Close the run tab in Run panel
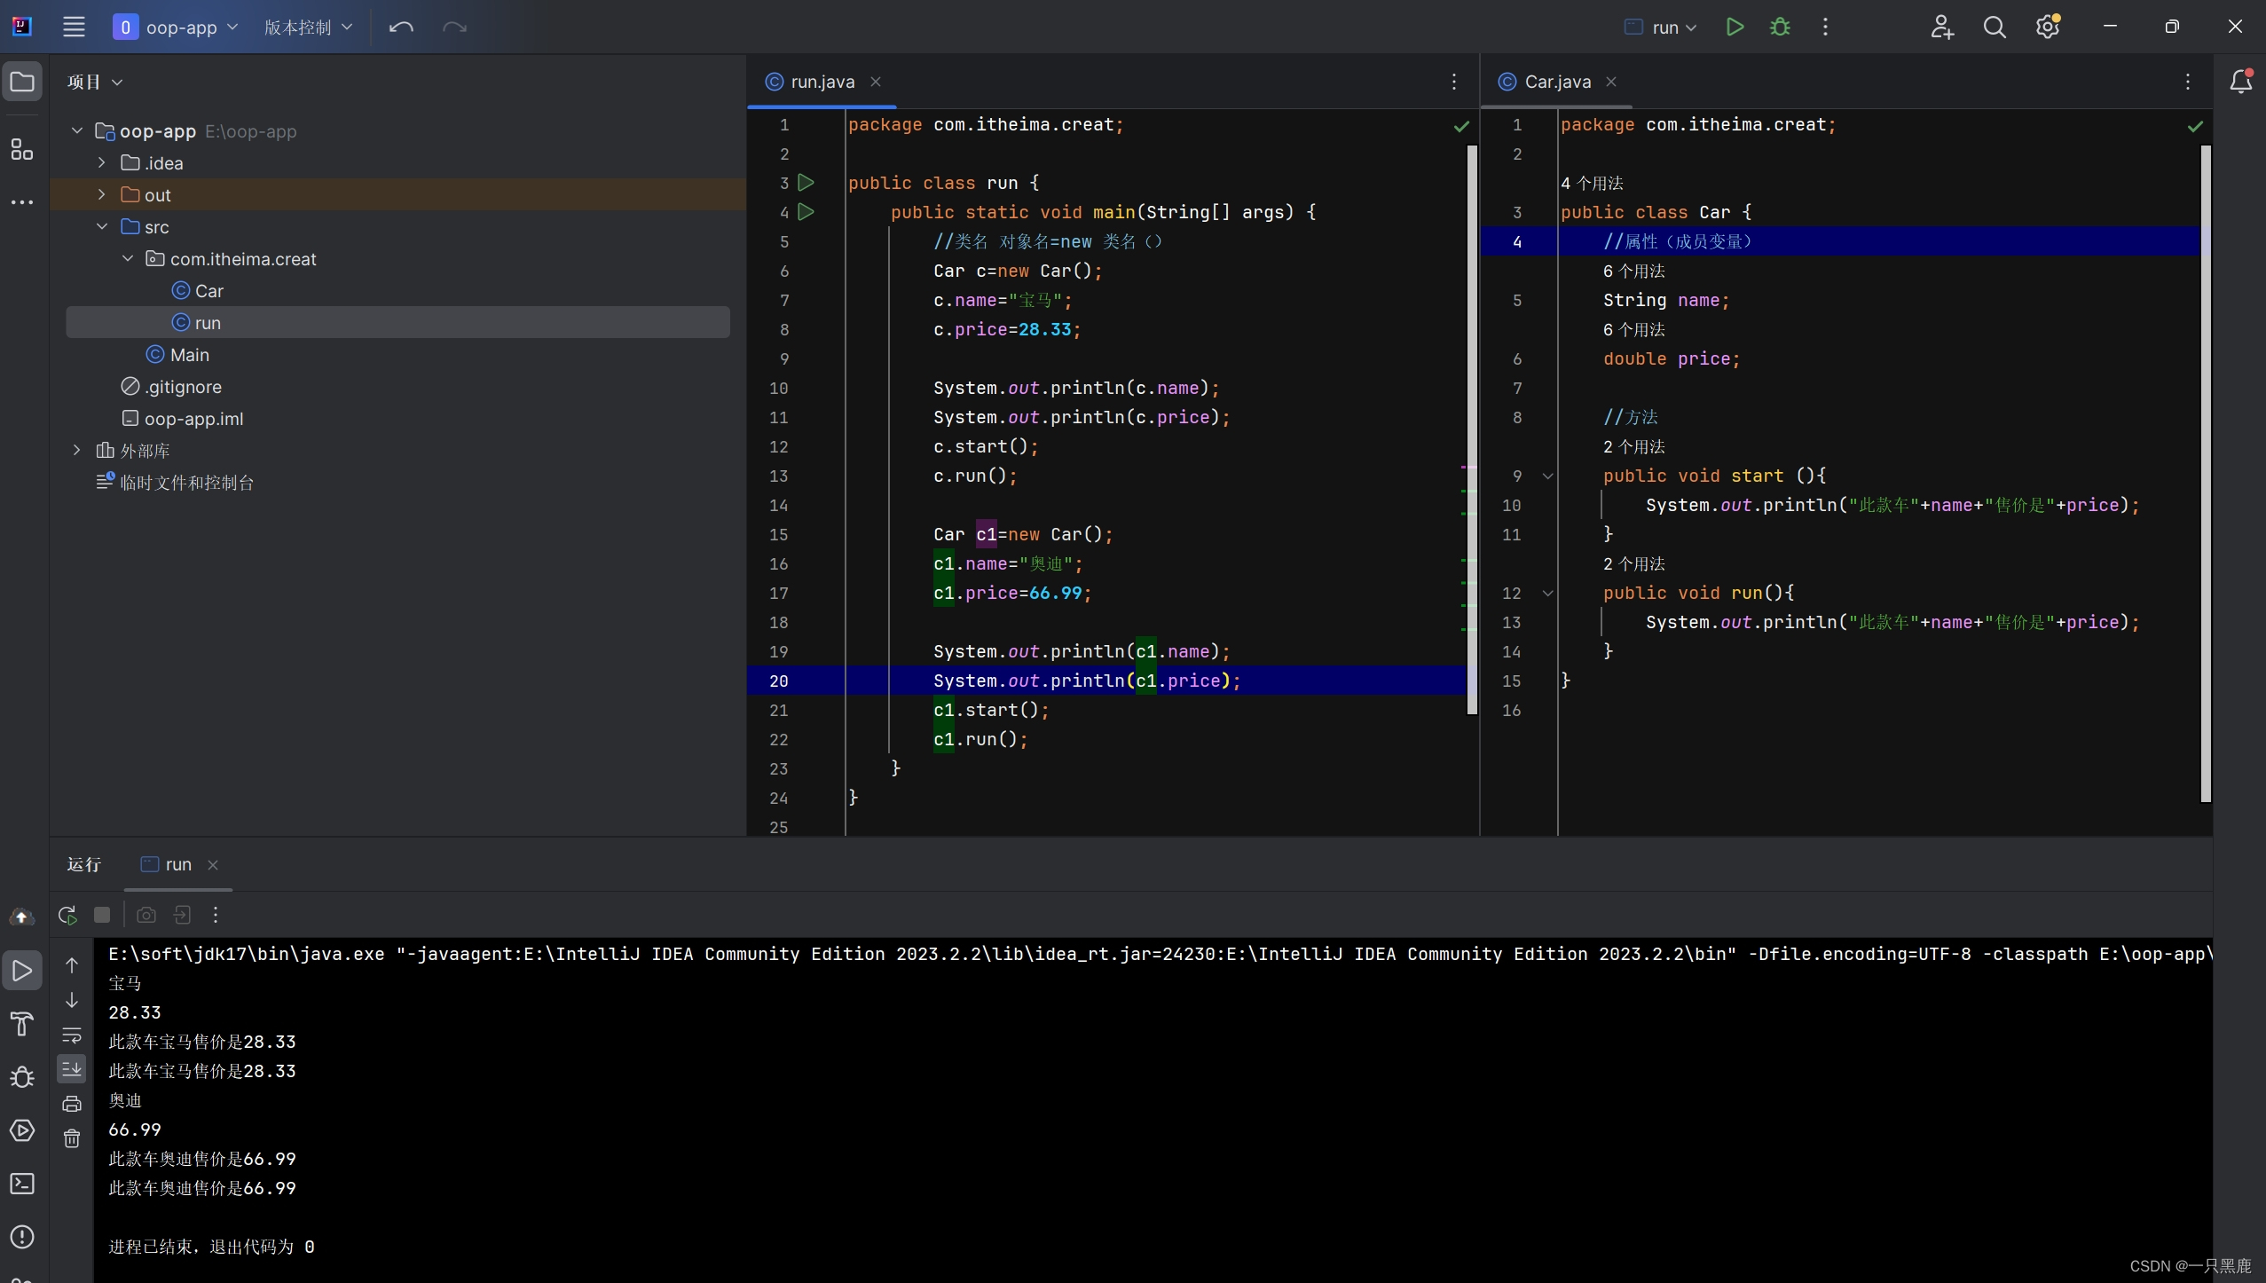The height and width of the screenshot is (1283, 2266). tap(213, 865)
